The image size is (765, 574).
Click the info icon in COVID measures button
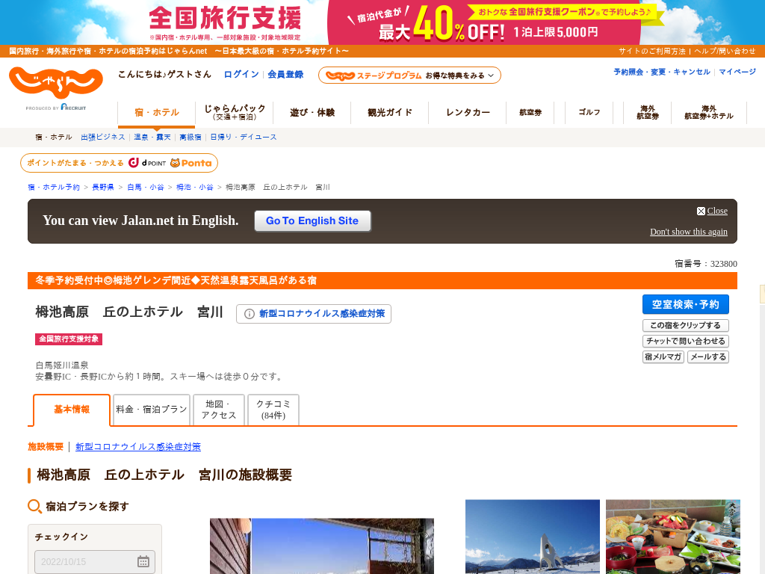(249, 314)
